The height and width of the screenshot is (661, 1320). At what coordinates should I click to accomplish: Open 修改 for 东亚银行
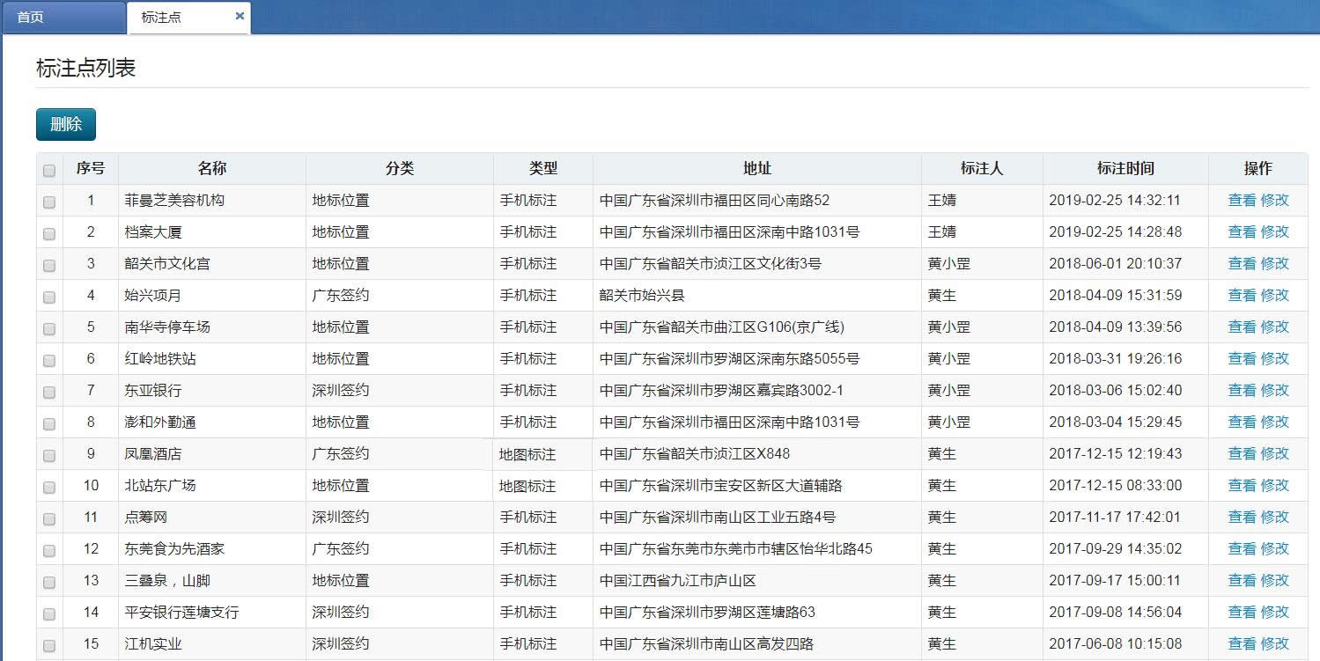click(x=1274, y=390)
